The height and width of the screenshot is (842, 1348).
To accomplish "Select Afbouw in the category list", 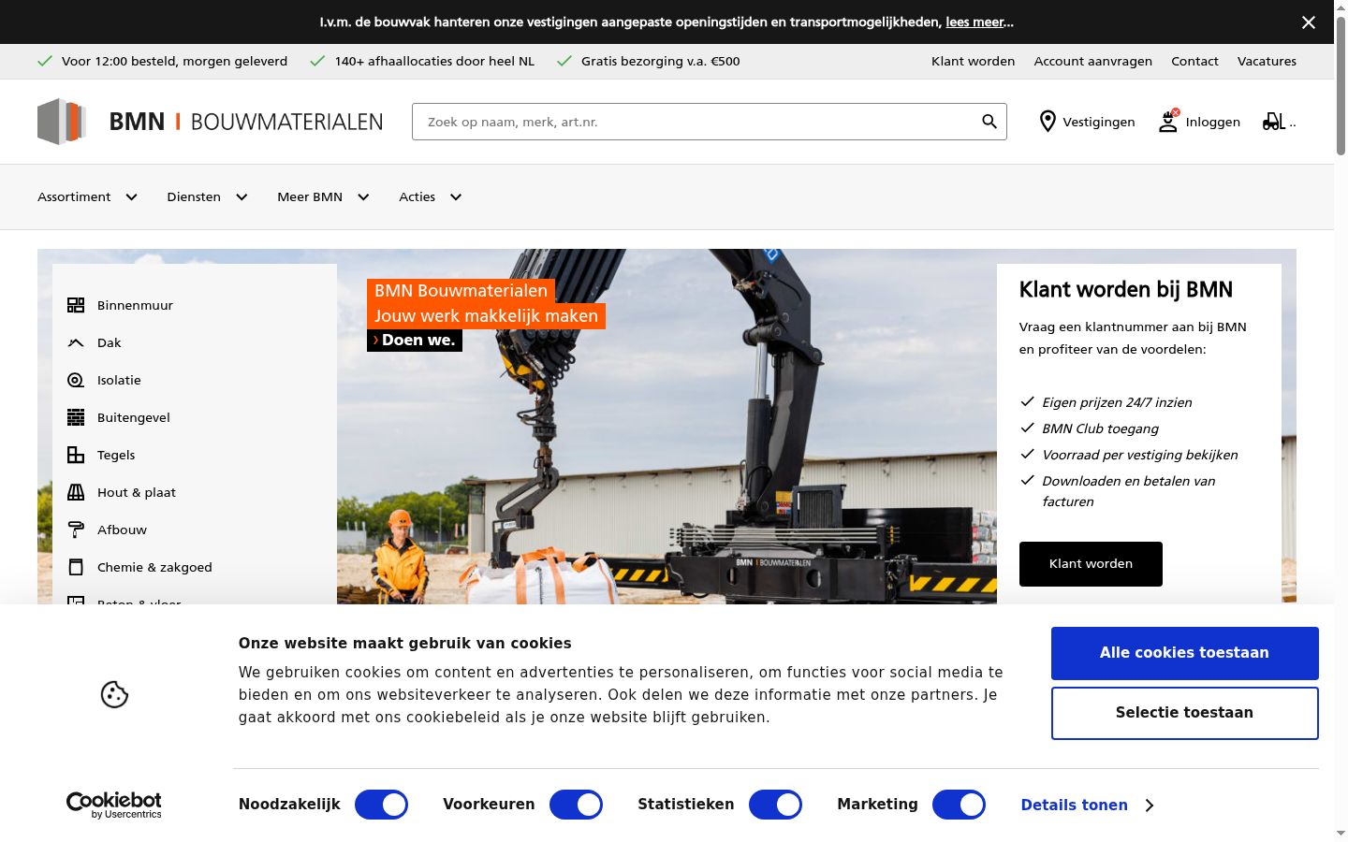I will click(122, 530).
